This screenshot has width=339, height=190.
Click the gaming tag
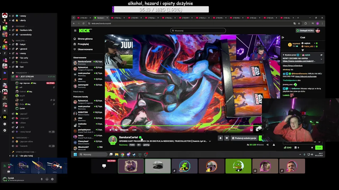(x=146, y=145)
